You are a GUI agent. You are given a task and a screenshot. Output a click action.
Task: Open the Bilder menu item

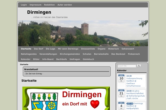(x=36, y=59)
